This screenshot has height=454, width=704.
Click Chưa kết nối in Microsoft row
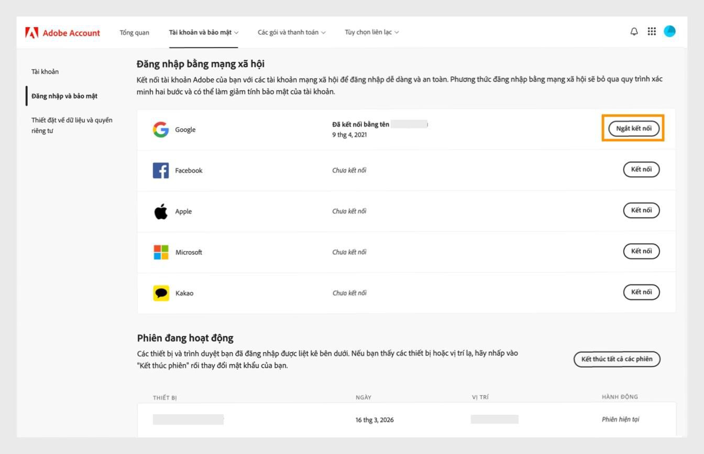tap(349, 252)
